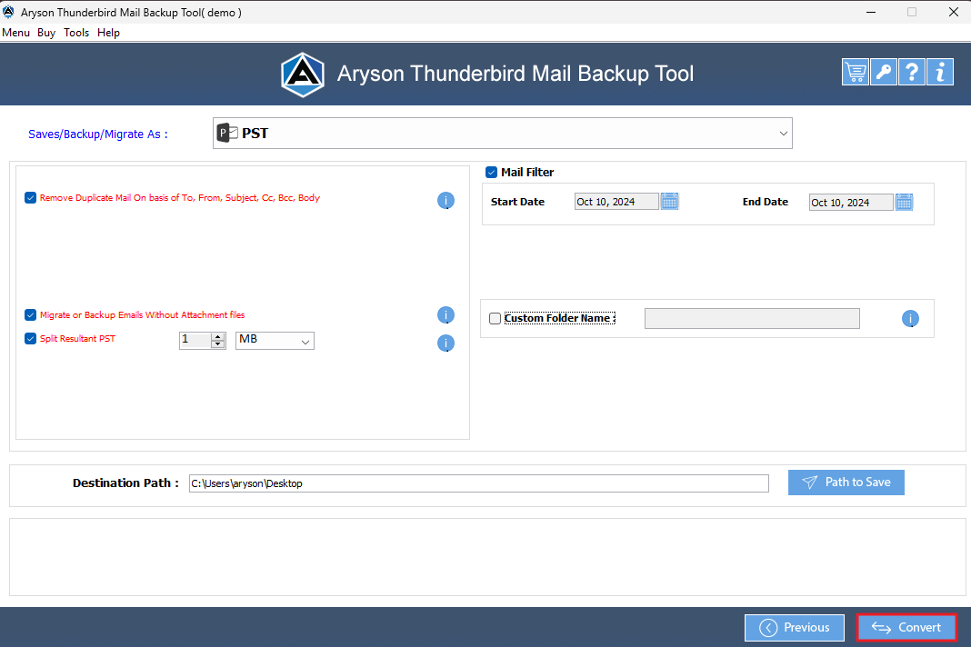
Task: Expand the Saves/Backup/Migrate As PST dropdown
Action: click(x=502, y=133)
